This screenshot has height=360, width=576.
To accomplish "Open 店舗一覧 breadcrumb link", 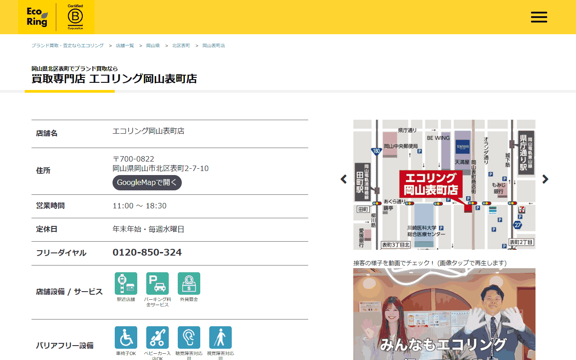I will pos(125,46).
